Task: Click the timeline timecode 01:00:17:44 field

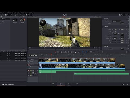Action: [33, 55]
